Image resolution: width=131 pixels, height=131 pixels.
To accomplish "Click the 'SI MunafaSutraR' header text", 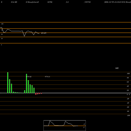I will (32, 2).
